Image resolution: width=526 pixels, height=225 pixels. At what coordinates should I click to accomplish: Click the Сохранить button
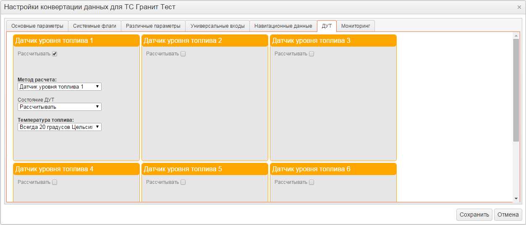click(474, 215)
